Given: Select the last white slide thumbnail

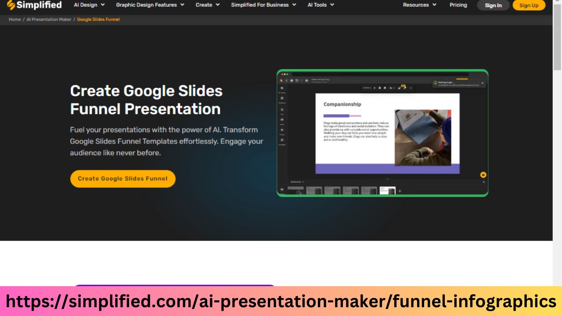Looking at the screenshot, I should (x=388, y=190).
